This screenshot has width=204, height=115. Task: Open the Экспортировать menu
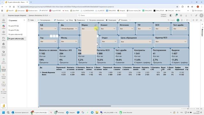[x=45, y=20]
